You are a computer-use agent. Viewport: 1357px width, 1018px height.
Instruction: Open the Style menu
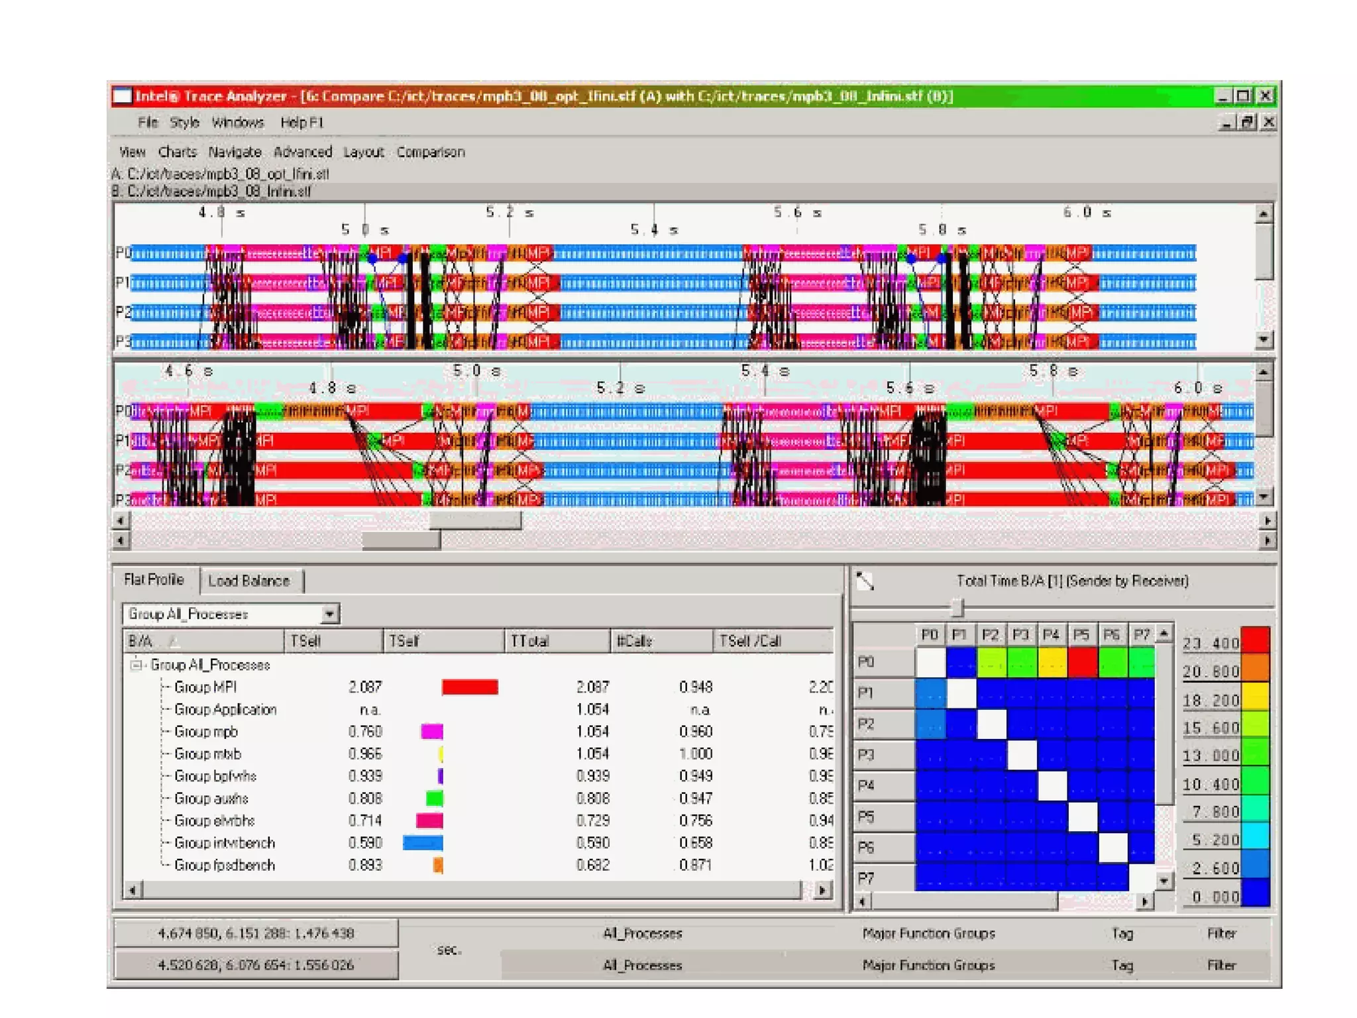point(184,123)
